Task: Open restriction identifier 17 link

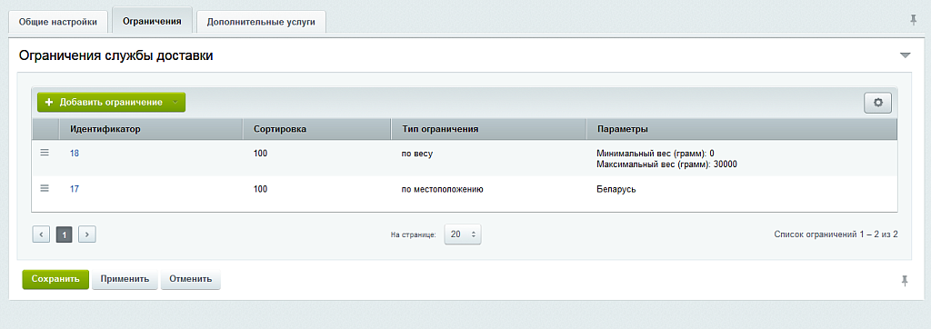Action: coord(75,189)
